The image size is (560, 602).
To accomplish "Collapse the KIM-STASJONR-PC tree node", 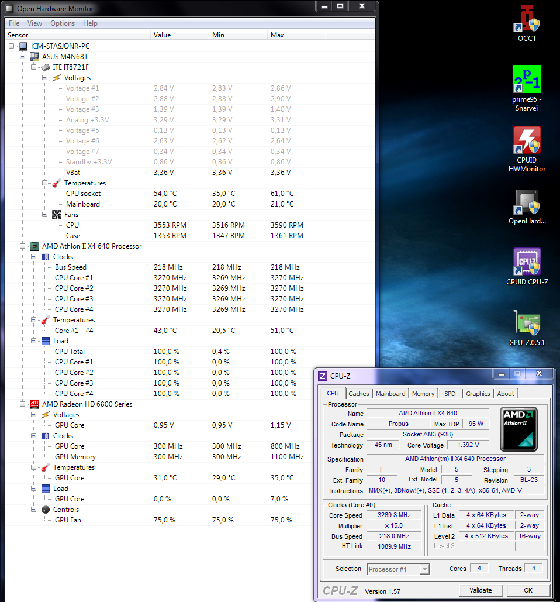I will click(12, 46).
